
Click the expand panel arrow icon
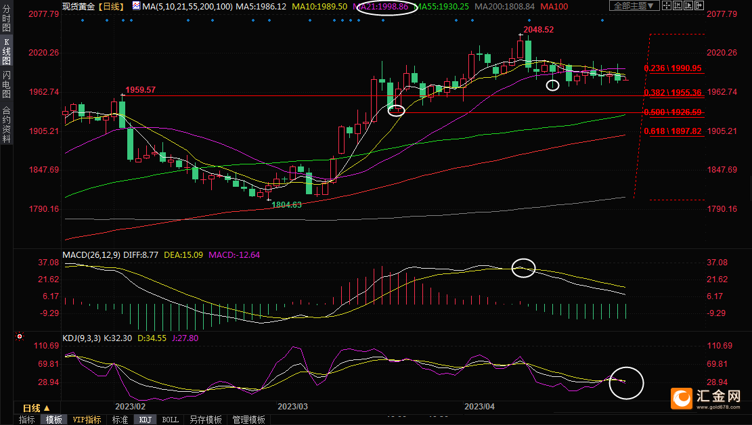699,6
